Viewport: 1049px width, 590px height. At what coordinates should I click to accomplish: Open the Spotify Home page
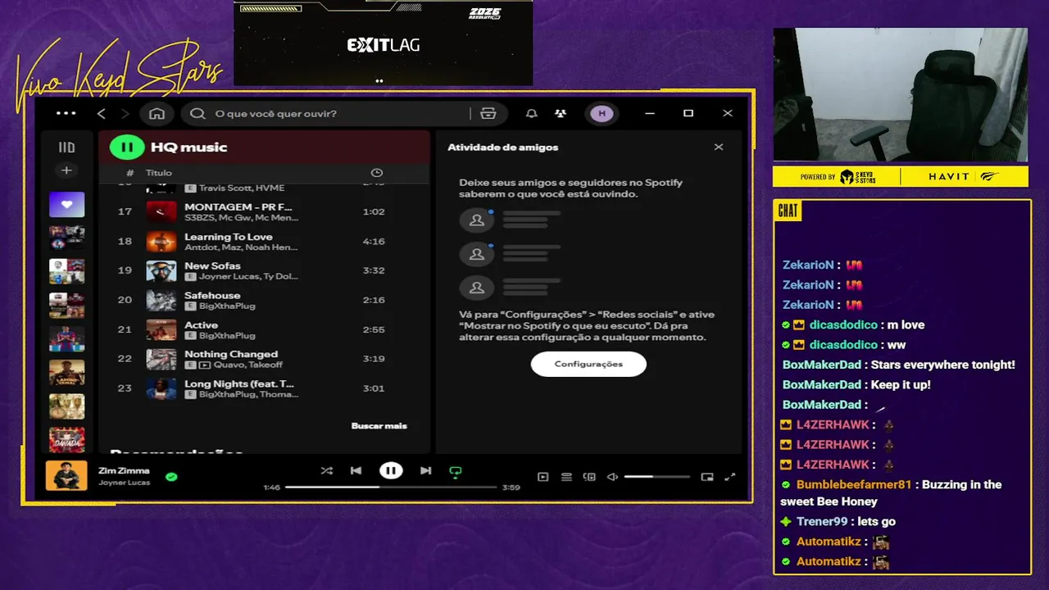[x=157, y=113]
